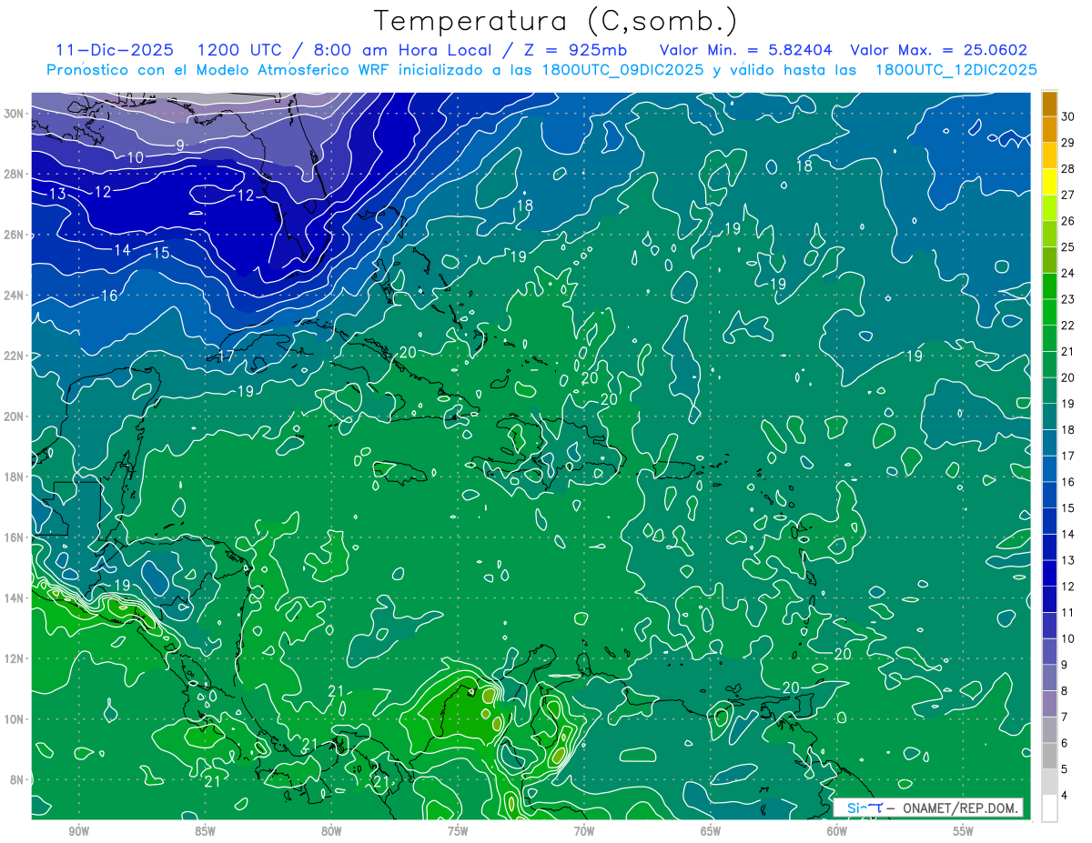Click the '60W' longitude label
1092x843 pixels.
point(837,831)
